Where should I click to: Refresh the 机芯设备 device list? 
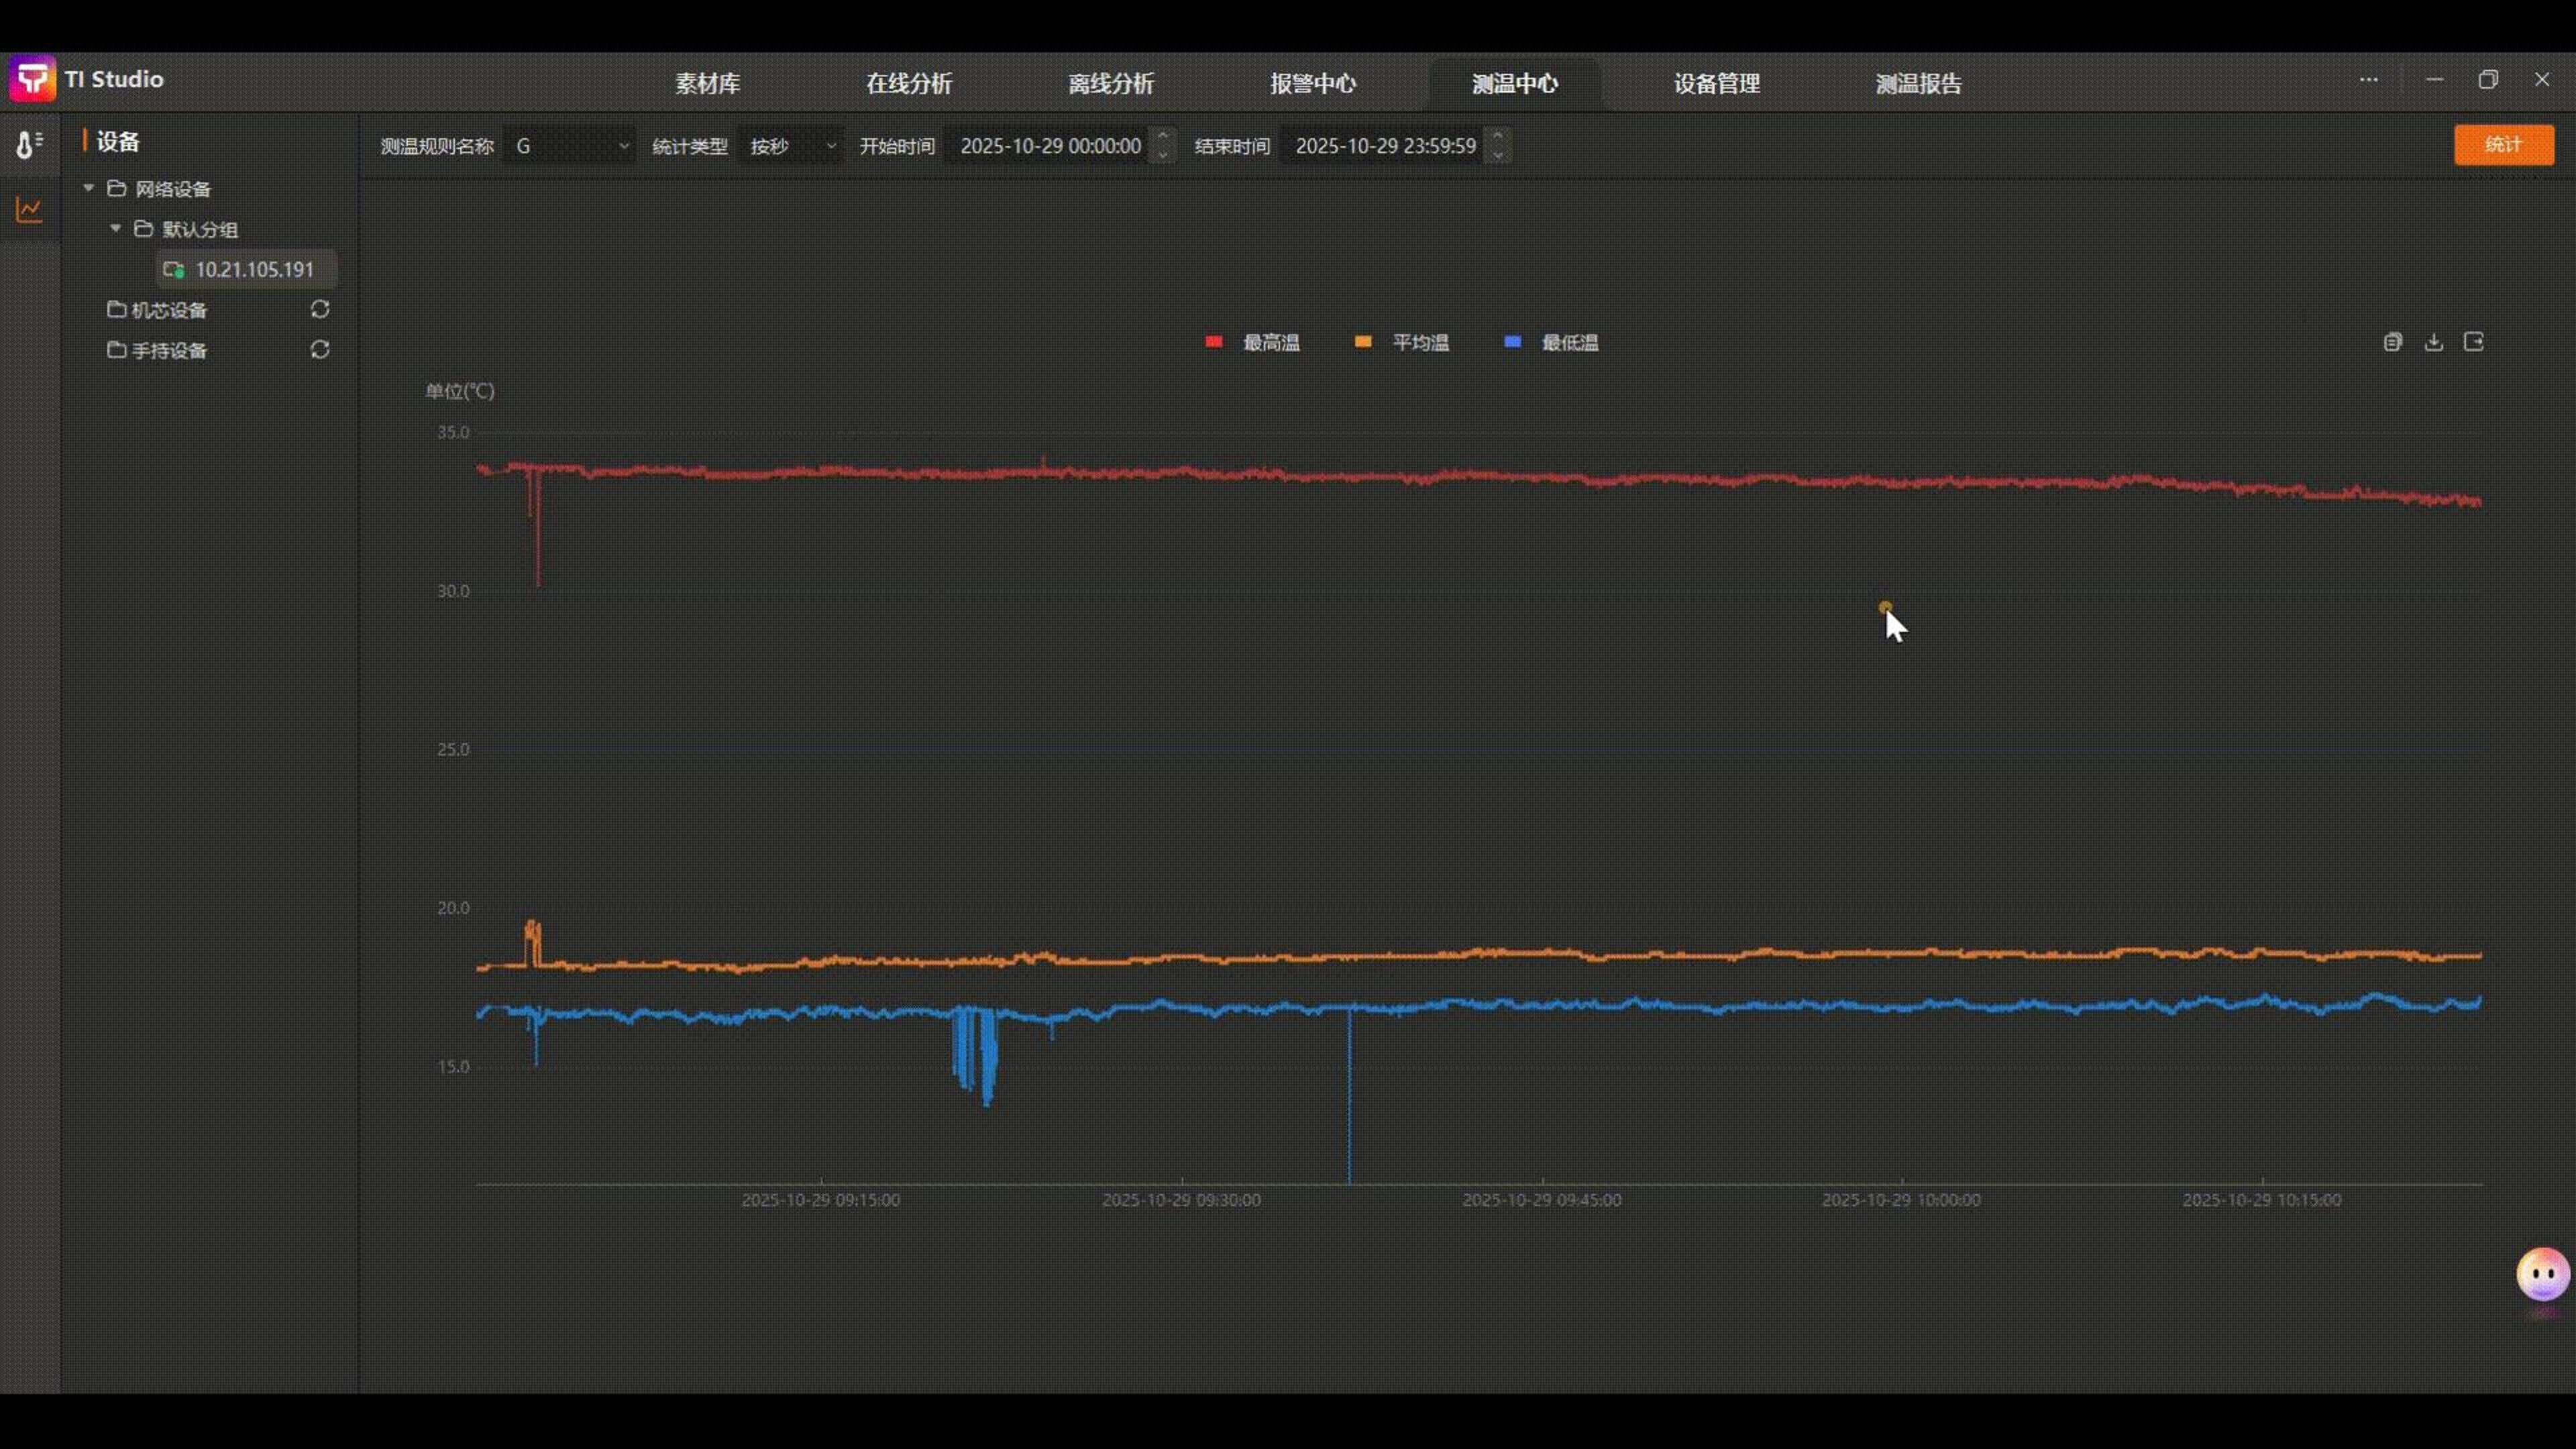click(320, 310)
